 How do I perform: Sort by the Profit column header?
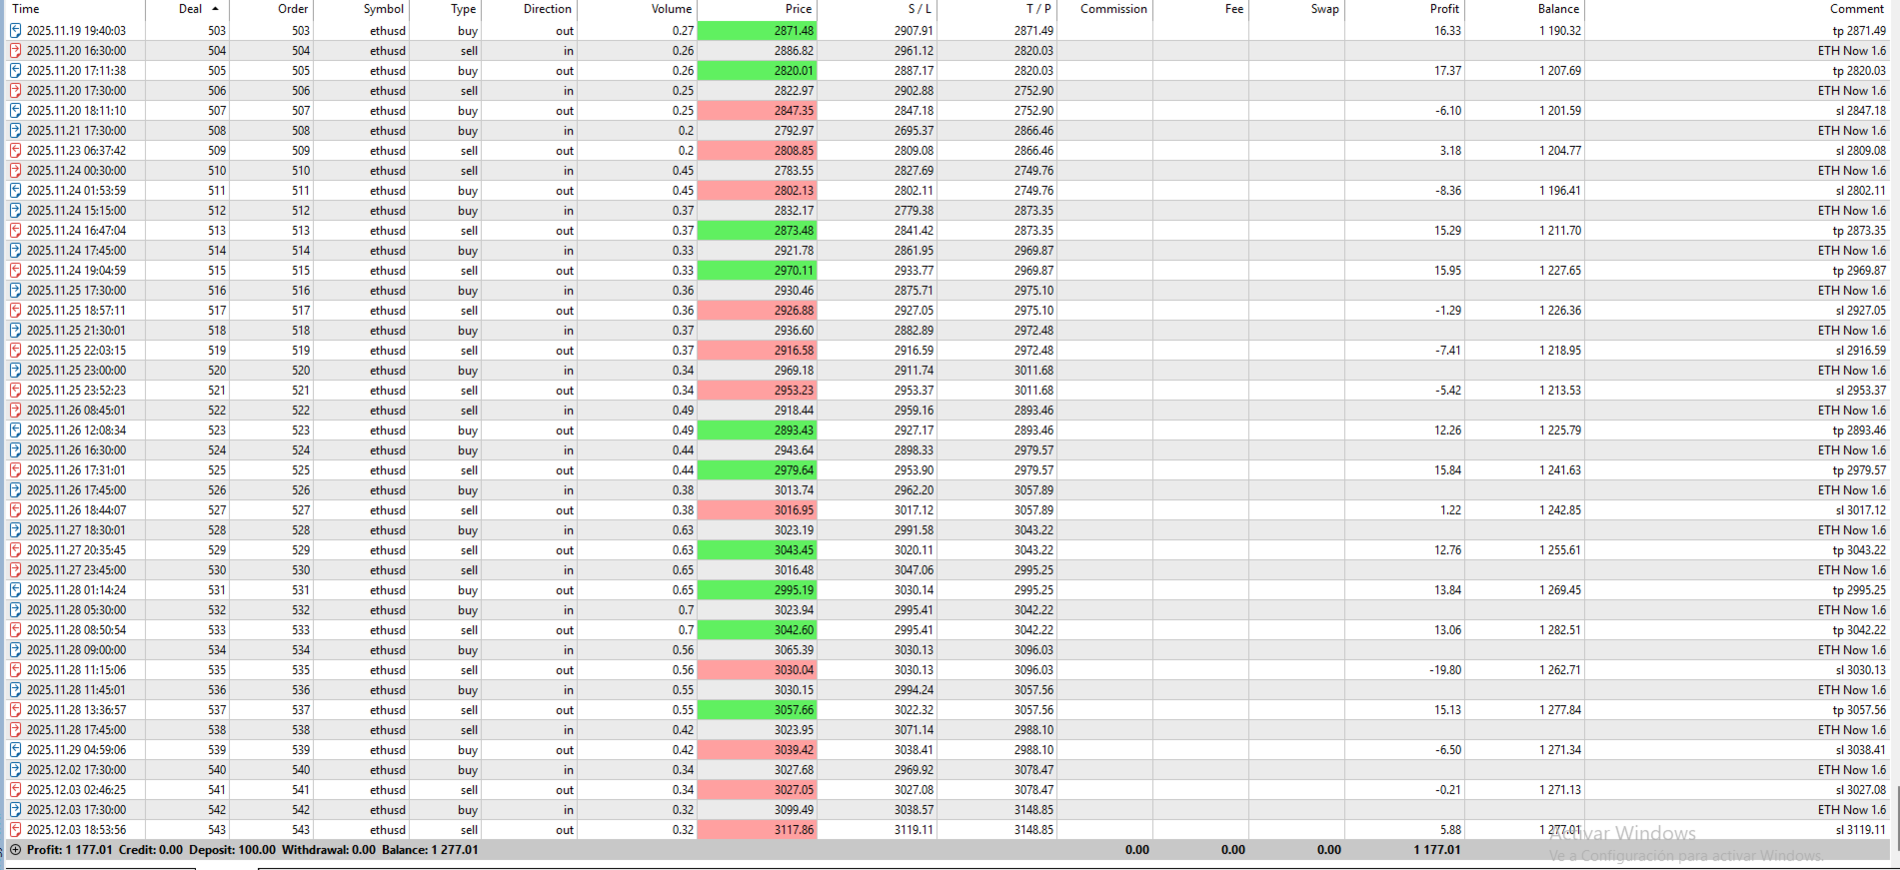[x=1444, y=9]
